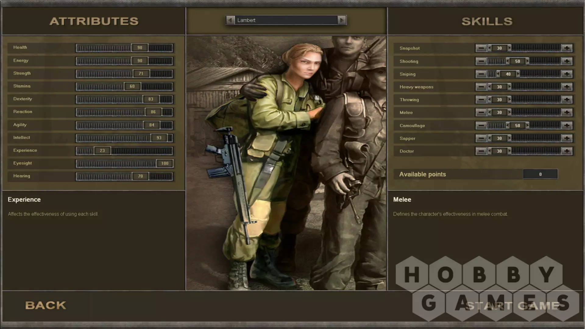Click the plus icon for Snapshot skill
This screenshot has height=329, width=585.
pos(567,48)
